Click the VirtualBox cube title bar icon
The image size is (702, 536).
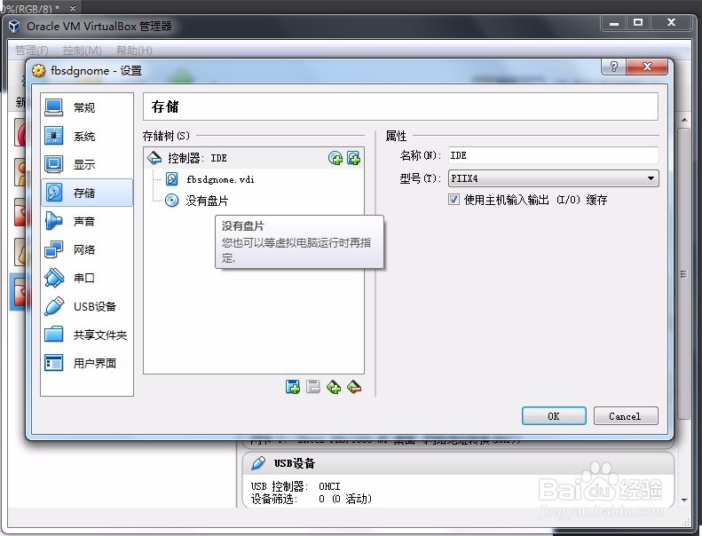coord(14,26)
